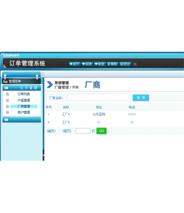Image resolution: width=184 pixels, height=213 pixels.
Task: Open 订单列表 in the sidebar menu
Action: click(x=24, y=94)
